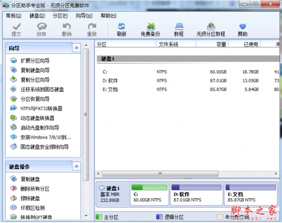Image resolution: width=282 pixels, height=223 pixels.
Task: Click 87.01GB capacity of D: row
Action: [x=218, y=81]
